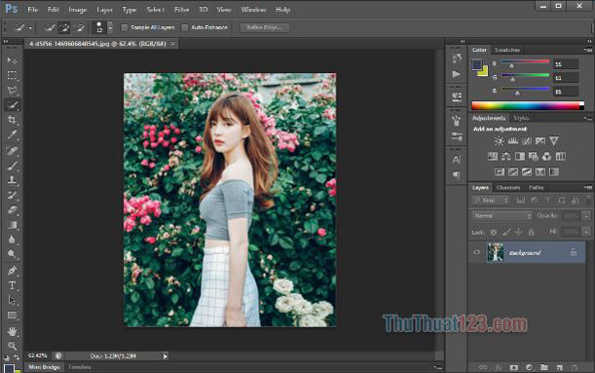Click the Brightness/Contrast adjustment icon
Viewport: 595px width, 373px height.
(x=499, y=141)
